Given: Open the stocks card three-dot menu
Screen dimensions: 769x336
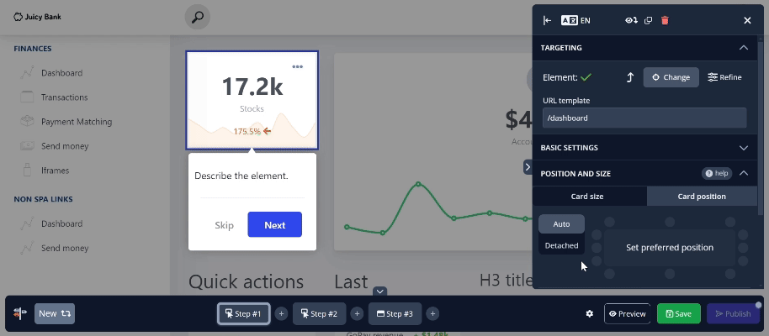Looking at the screenshot, I should click(x=297, y=66).
